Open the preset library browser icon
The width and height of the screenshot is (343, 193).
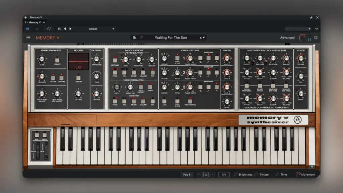pyautogui.click(x=135, y=38)
